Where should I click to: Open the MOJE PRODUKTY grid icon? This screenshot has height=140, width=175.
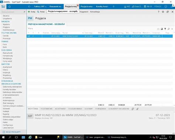(x=4, y=132)
